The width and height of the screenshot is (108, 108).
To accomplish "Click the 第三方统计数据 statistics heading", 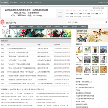I will (98, 8).
